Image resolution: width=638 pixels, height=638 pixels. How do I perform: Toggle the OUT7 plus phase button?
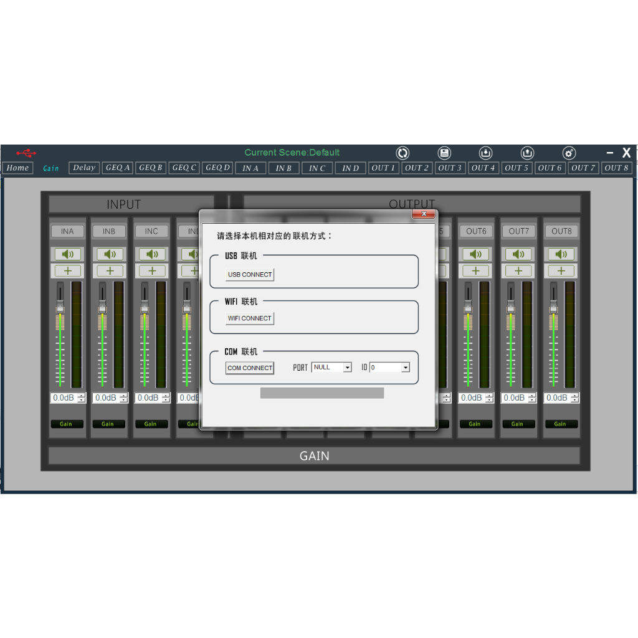pyautogui.click(x=518, y=270)
